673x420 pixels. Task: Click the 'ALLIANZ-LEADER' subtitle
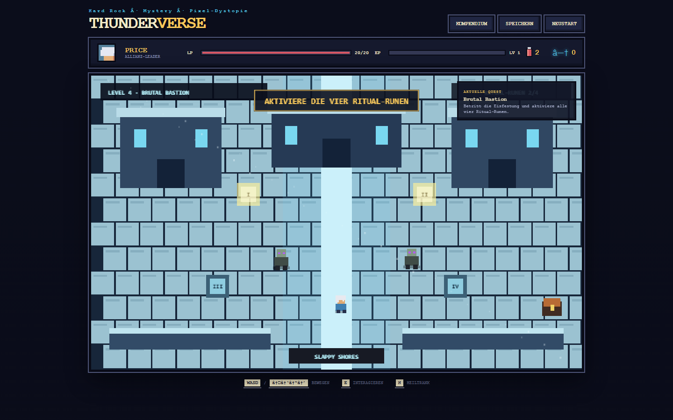tap(143, 57)
